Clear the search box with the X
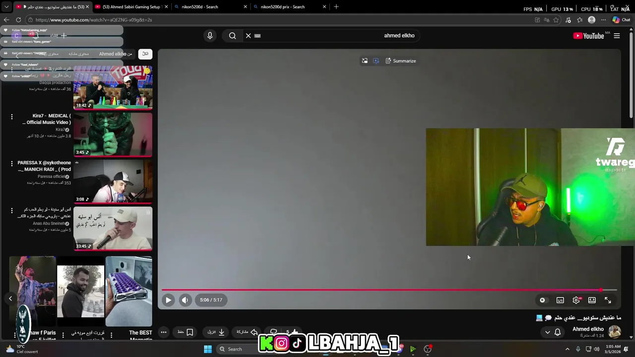The height and width of the screenshot is (357, 635). 249,36
